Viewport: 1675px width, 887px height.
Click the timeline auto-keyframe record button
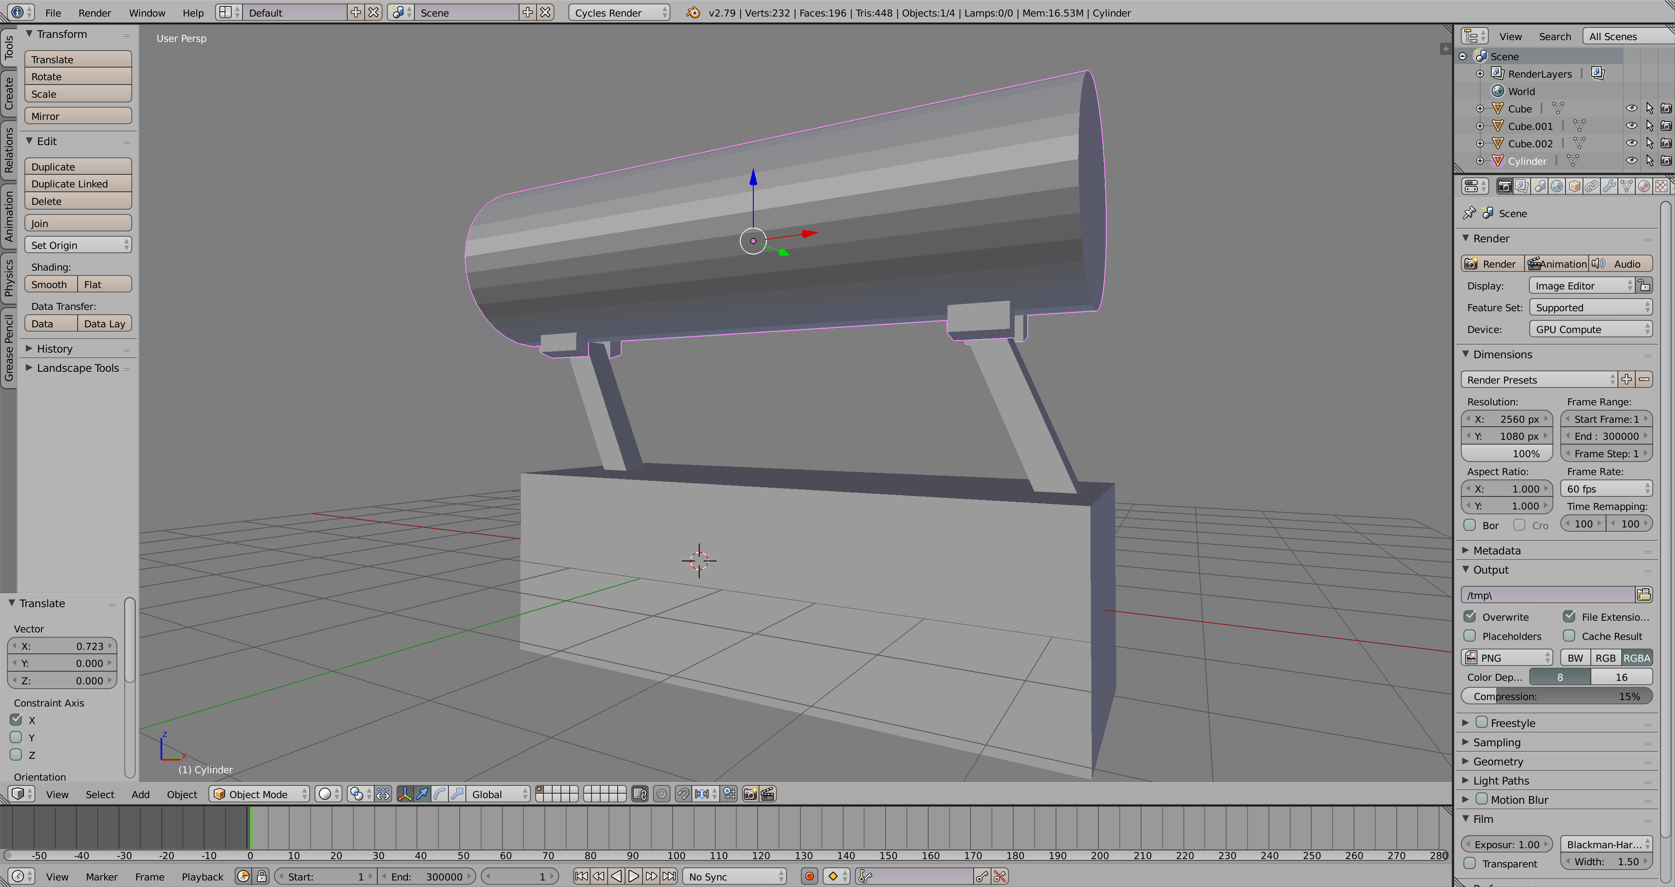point(810,877)
